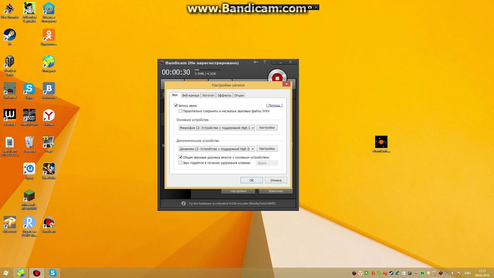Switch to the Эффекты tab
Screen dimensions: 494x278
pyautogui.click(x=224, y=95)
